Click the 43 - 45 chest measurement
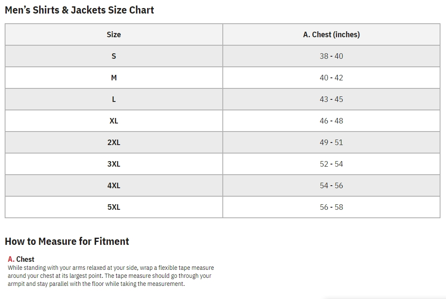446x299 pixels. (331, 99)
